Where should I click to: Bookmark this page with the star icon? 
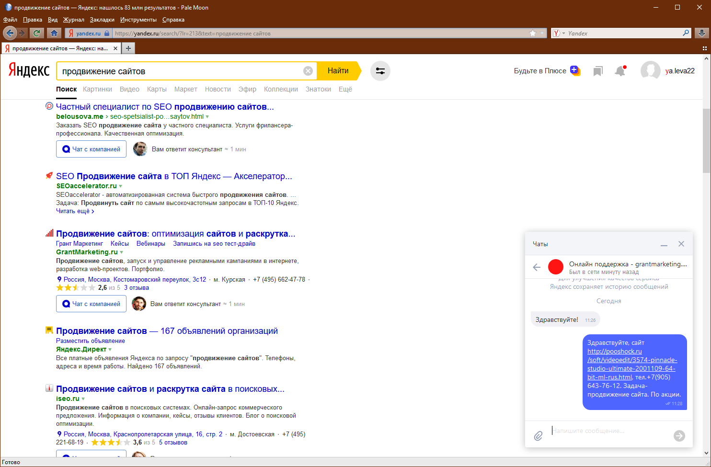(533, 33)
